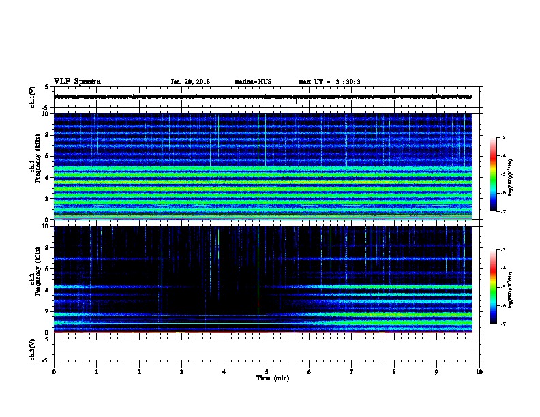Click time axis tick label "5"
This screenshot has width=540, height=417.
coord(267,372)
